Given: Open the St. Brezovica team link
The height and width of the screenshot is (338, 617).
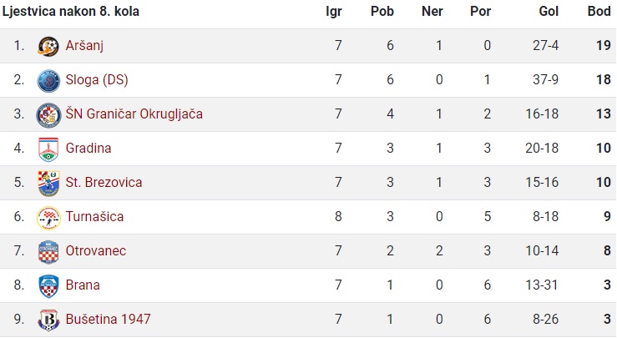Looking at the screenshot, I should (x=104, y=183).
